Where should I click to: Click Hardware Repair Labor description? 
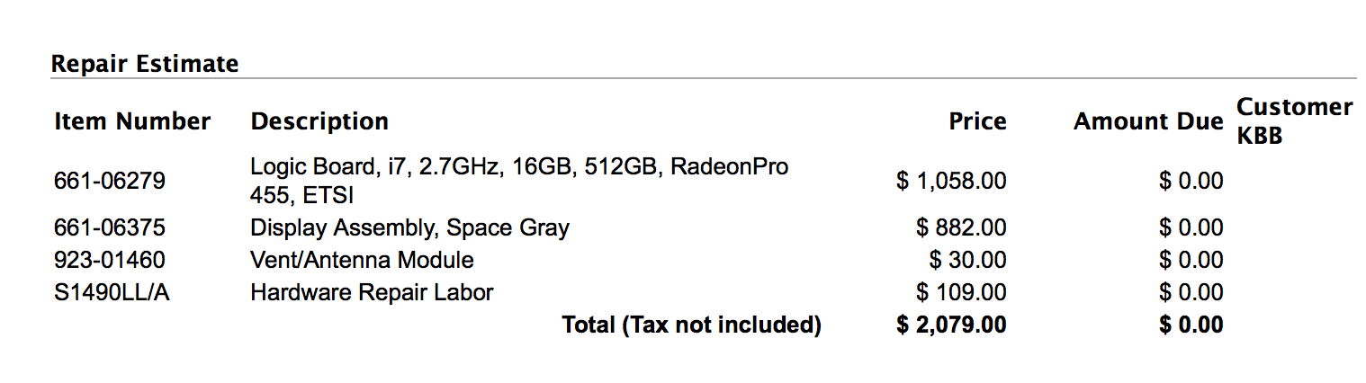click(x=372, y=293)
